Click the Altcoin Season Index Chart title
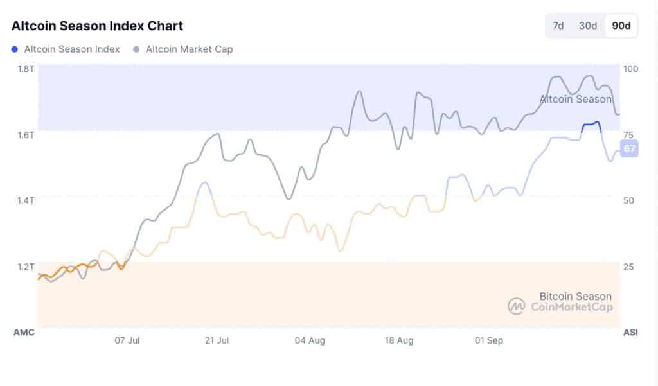The image size is (658, 386). click(97, 26)
